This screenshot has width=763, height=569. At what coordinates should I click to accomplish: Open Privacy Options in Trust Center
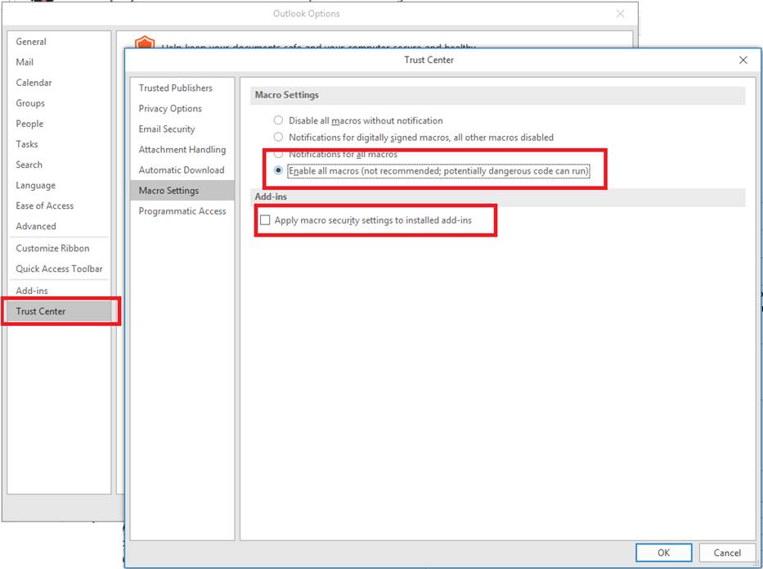171,108
